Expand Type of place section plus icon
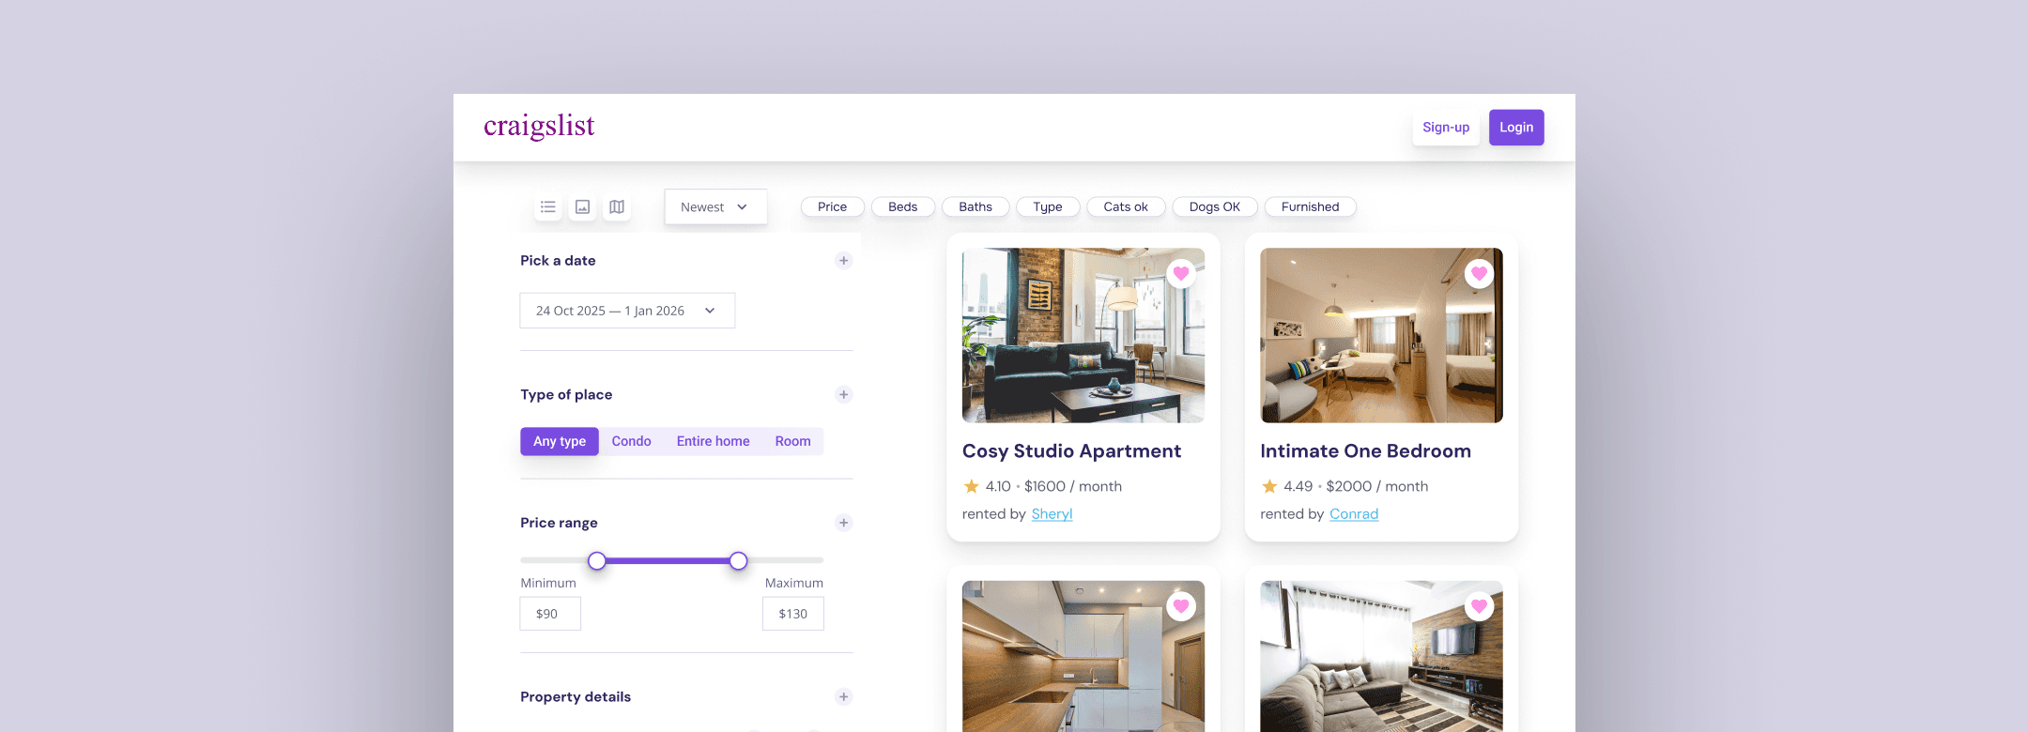The width and height of the screenshot is (2028, 732). (843, 395)
